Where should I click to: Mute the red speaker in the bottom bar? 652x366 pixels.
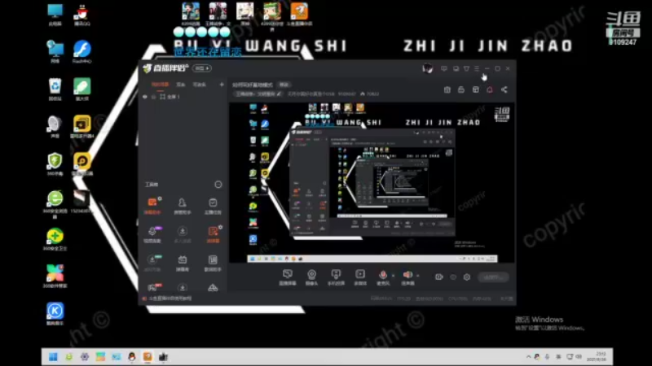click(x=407, y=277)
